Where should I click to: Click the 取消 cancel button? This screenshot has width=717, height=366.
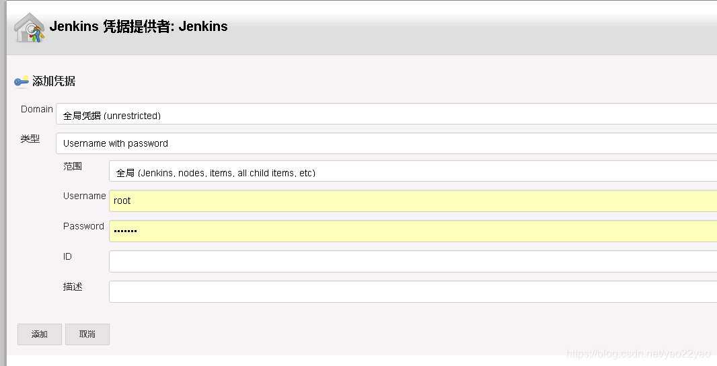point(87,334)
